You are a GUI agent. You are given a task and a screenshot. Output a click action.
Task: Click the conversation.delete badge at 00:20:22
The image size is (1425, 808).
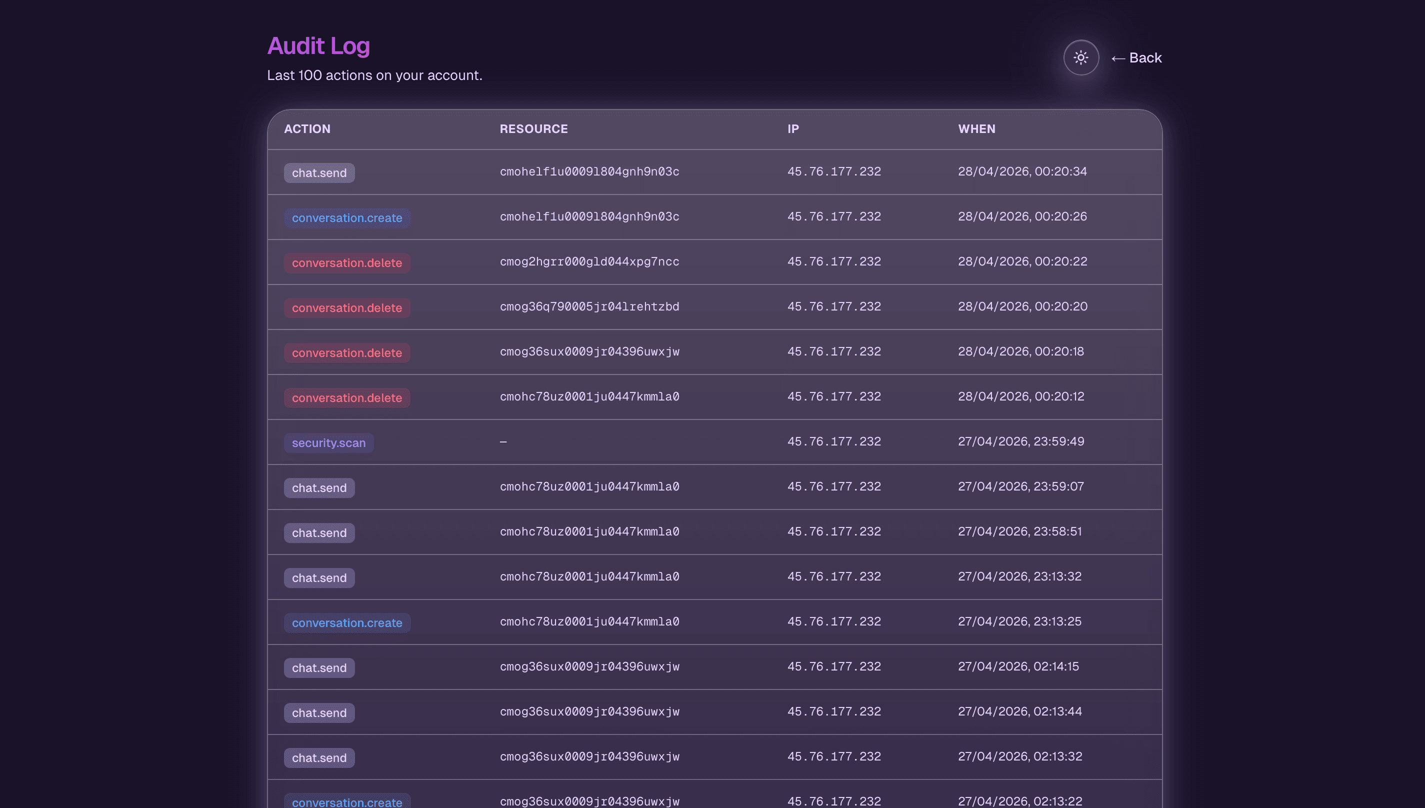(x=347, y=262)
